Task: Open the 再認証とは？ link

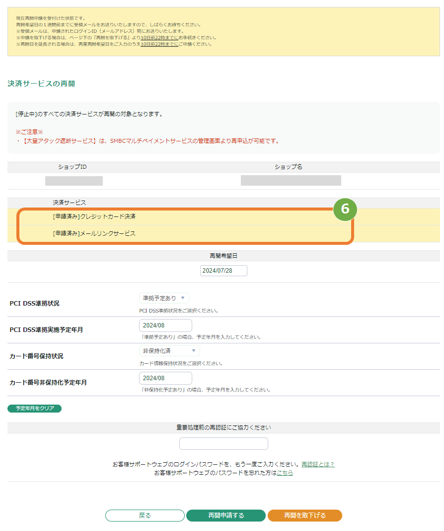Action: pos(318,464)
